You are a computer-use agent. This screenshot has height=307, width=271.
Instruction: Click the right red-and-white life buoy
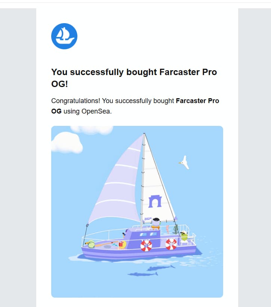tap(171, 244)
